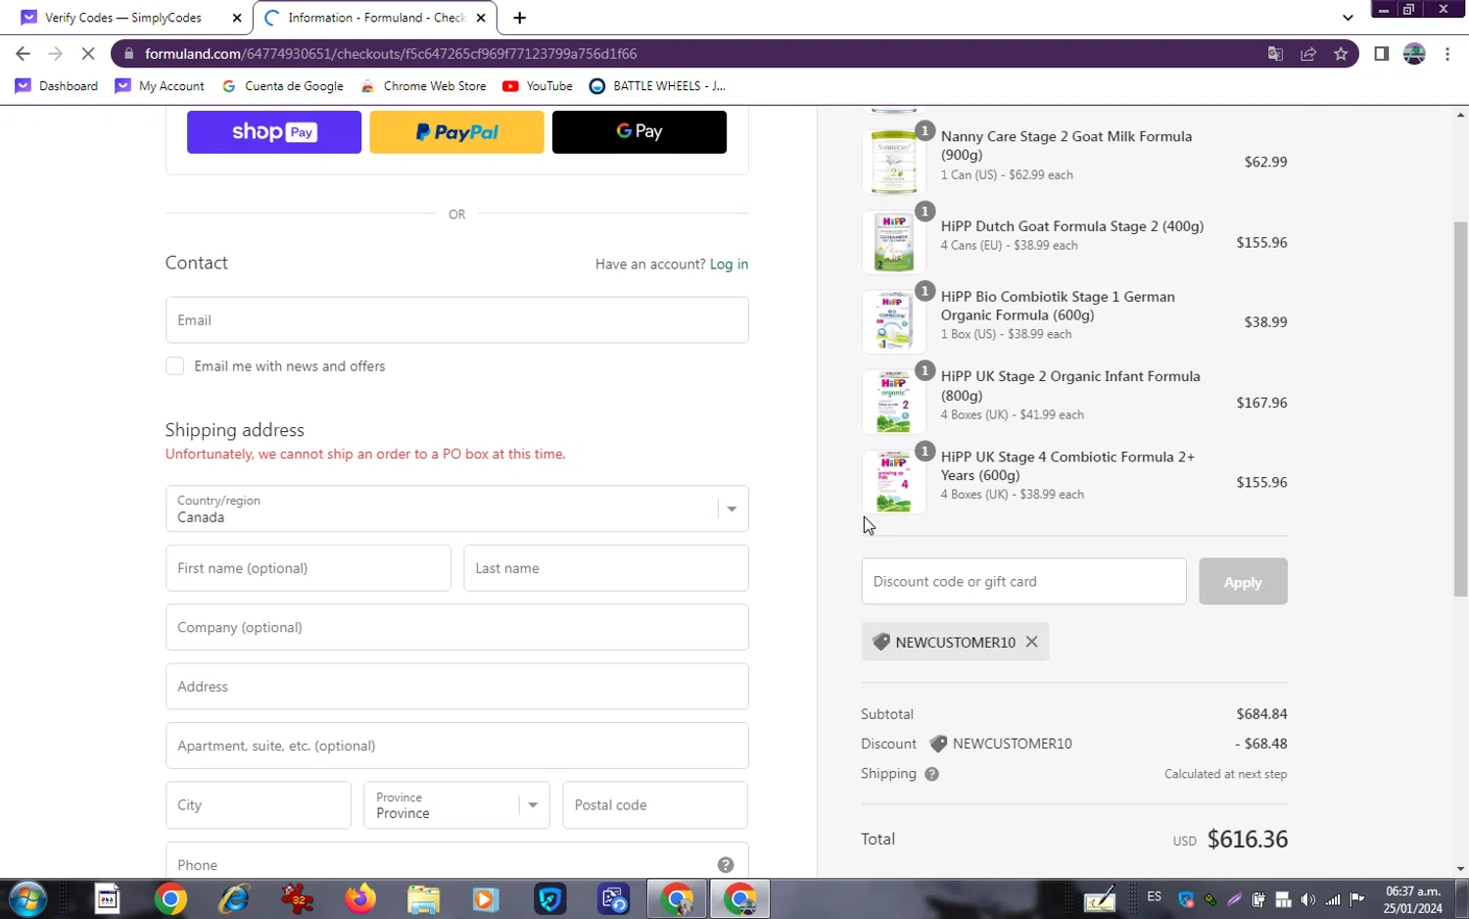Click the HiPP Bio Combiotik Stage 1 thumbnail
This screenshot has height=919, width=1469.
coord(893,321)
